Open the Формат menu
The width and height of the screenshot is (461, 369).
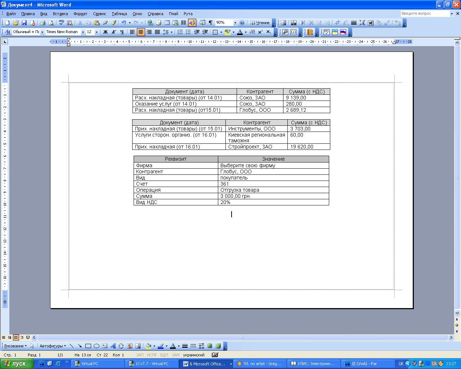pyautogui.click(x=80, y=14)
